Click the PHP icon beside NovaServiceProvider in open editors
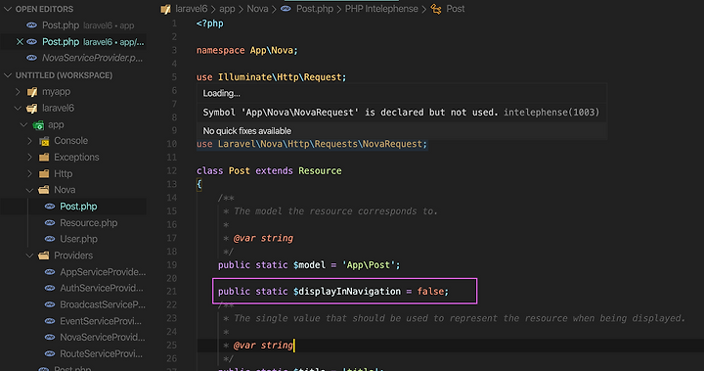Image resolution: width=704 pixels, height=371 pixels. click(x=31, y=58)
